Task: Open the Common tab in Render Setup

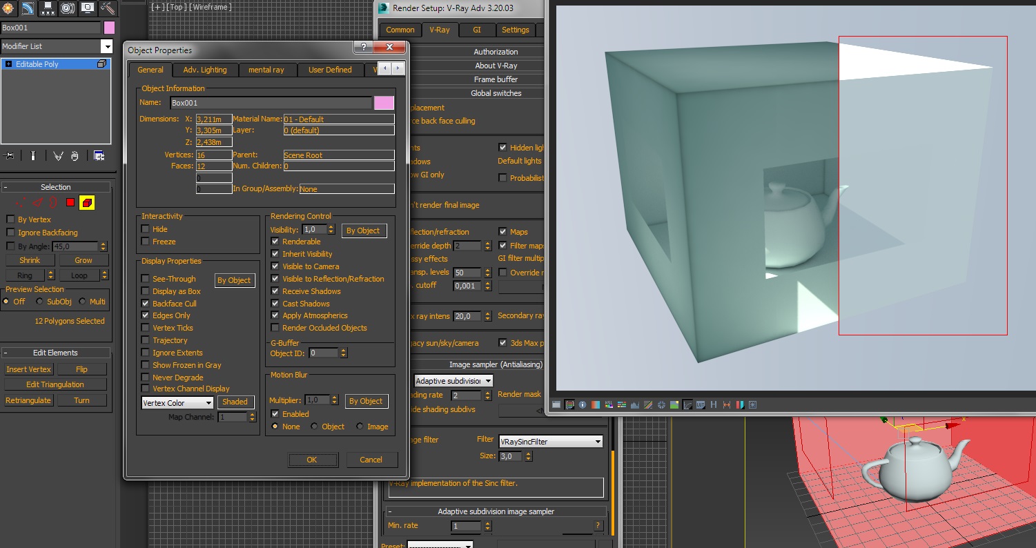Action: click(x=400, y=30)
